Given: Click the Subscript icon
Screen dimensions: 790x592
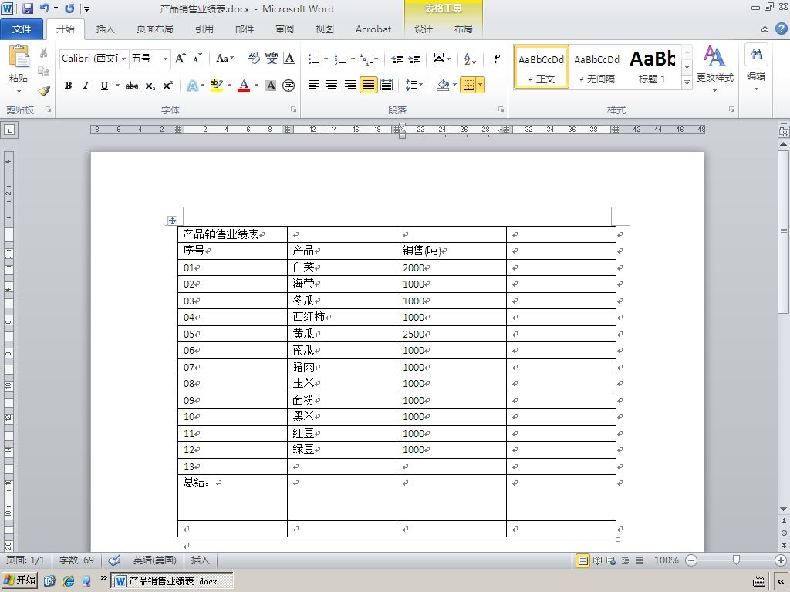Looking at the screenshot, I should 150,86.
